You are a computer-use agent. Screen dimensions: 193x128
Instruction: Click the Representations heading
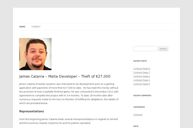click(x=32, y=111)
